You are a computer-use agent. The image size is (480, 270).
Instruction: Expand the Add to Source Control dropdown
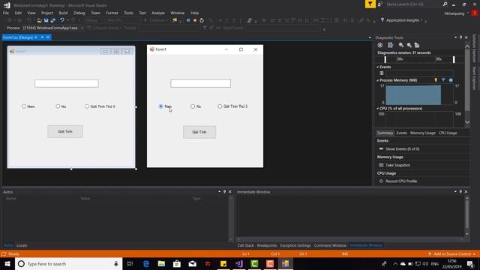[475, 253]
